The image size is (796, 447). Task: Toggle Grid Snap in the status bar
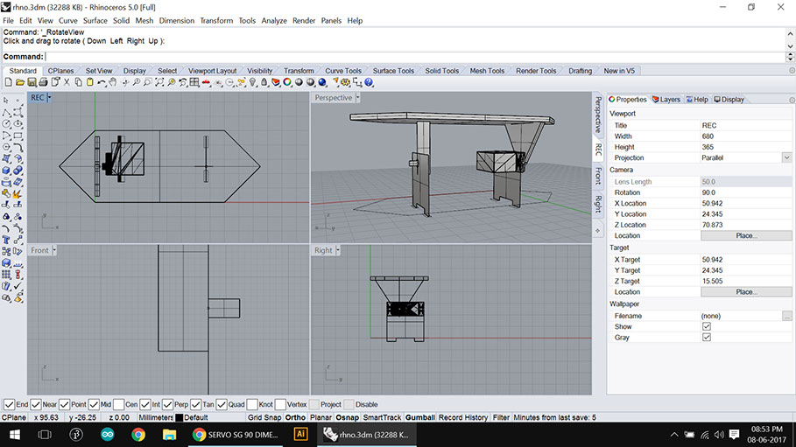click(x=264, y=418)
